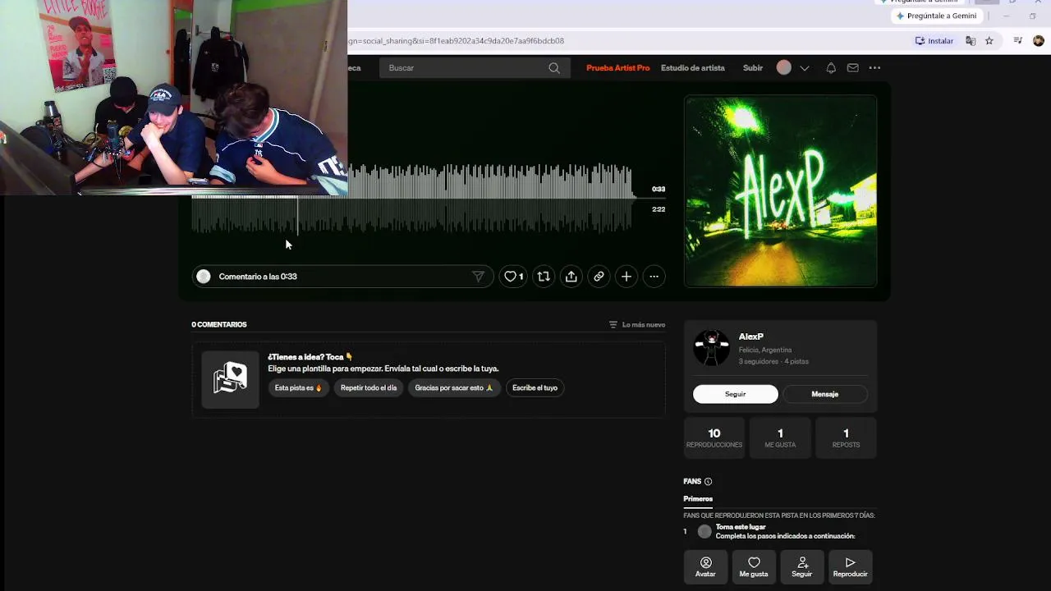Click the search magnifier icon
This screenshot has height=591, width=1051.
[554, 68]
